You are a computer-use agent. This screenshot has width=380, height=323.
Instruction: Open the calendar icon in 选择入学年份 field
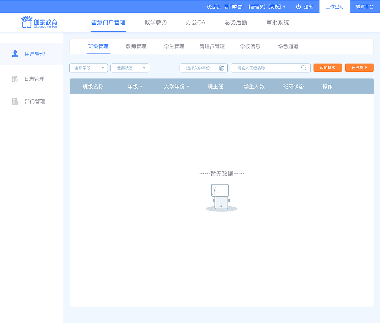tap(221, 68)
